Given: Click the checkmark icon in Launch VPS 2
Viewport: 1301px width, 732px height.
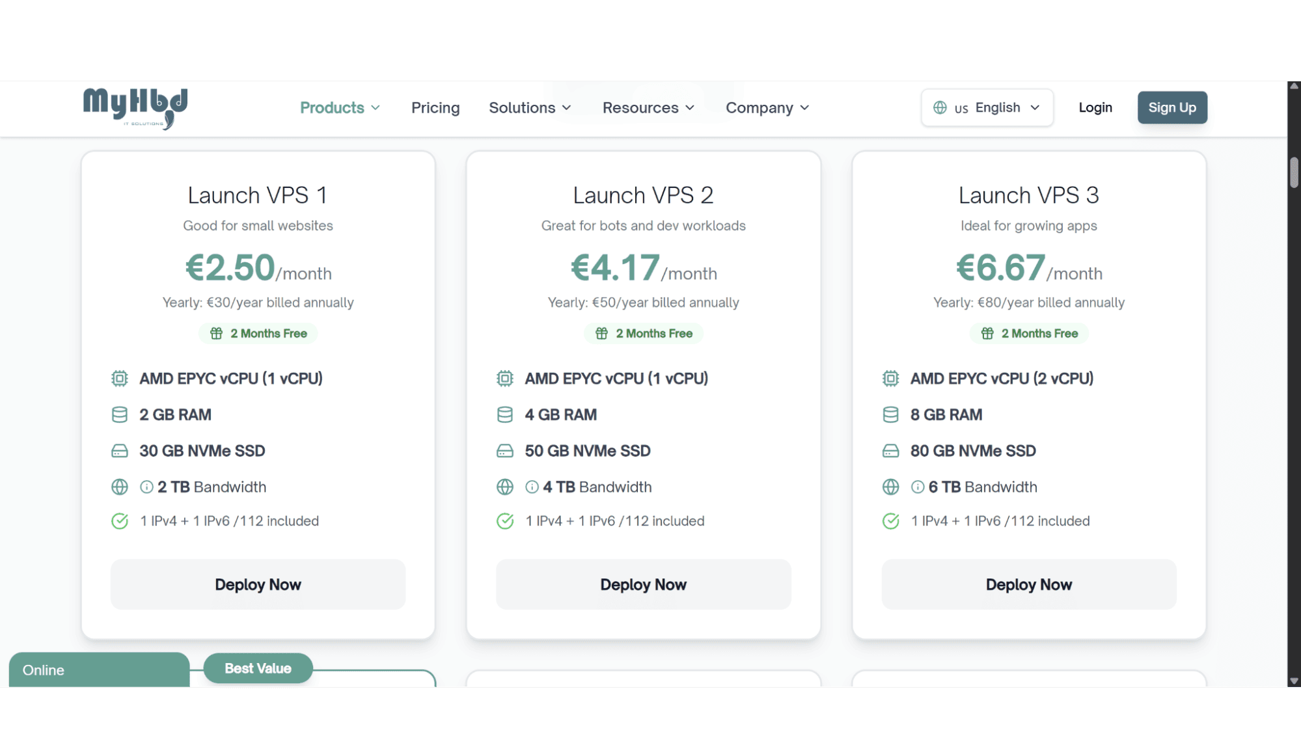Looking at the screenshot, I should coord(505,521).
